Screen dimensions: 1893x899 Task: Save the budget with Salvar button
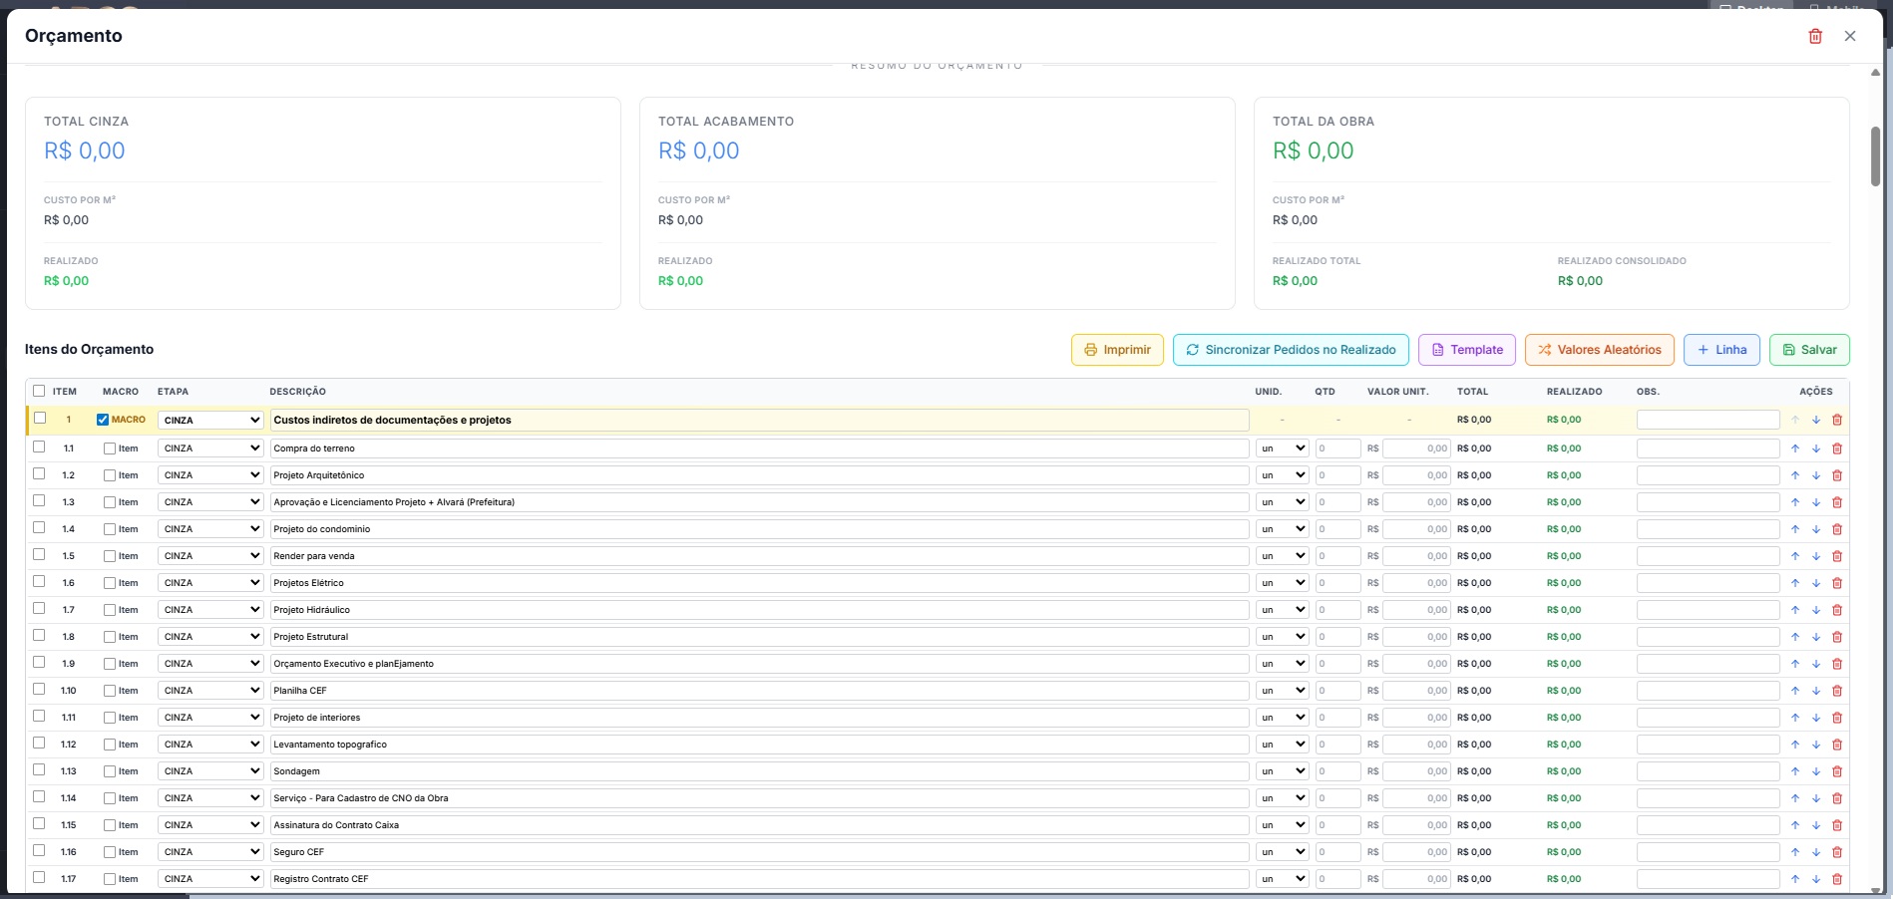point(1809,350)
